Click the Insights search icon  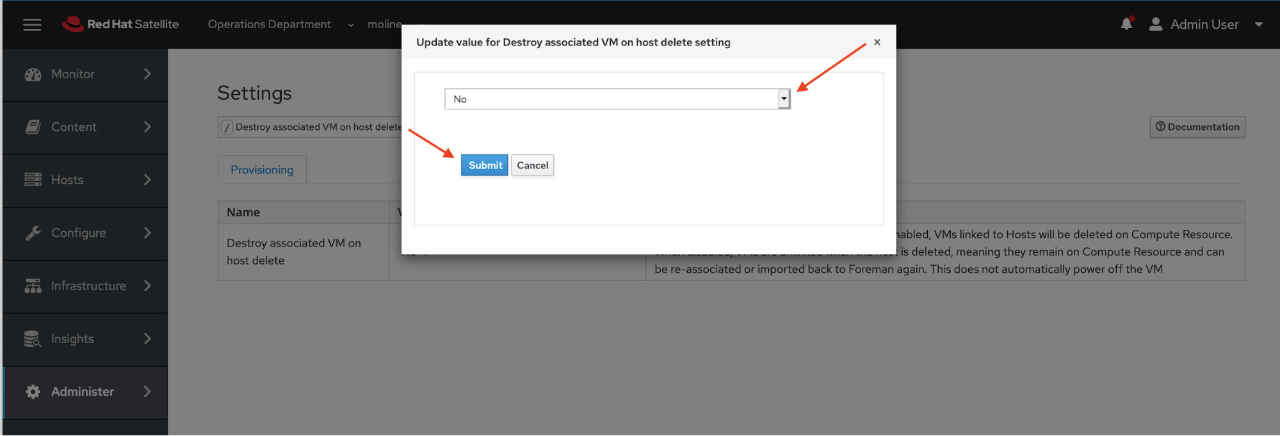pos(33,339)
